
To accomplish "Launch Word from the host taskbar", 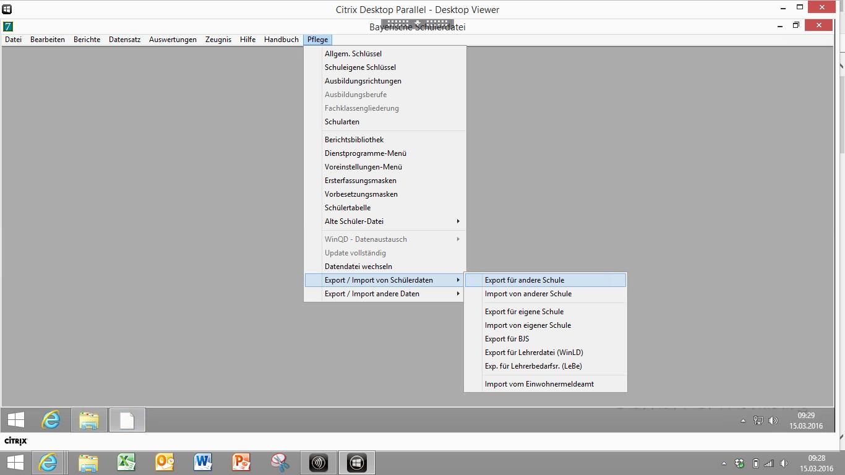I will (x=203, y=462).
